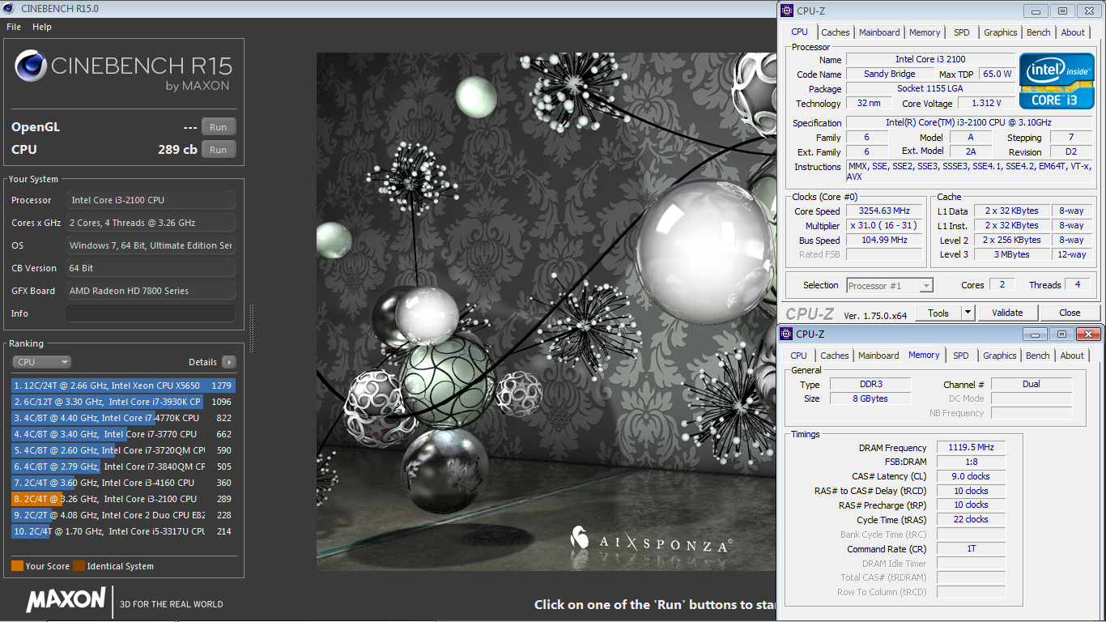1106x622 pixels.
Task: Click the rendered scene preview image
Action: [546, 312]
